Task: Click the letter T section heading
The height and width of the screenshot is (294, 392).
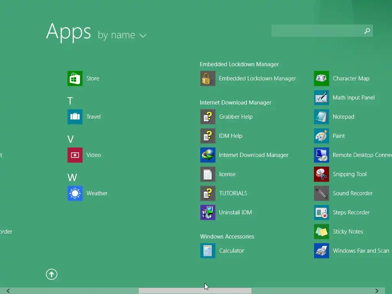Action: [x=70, y=101]
